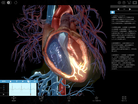
Task: Go to next page of info panel
Action: pos(130,9)
